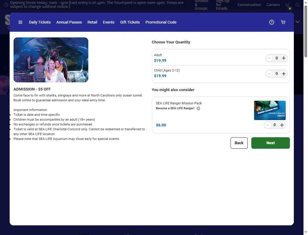The image size is (308, 235).
Task: Click the ADMISSION - $5 OFF heading
Action: (32, 89)
